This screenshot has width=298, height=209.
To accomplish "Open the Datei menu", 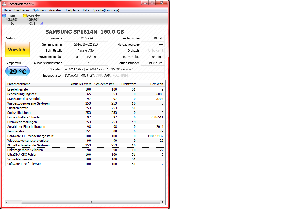I will tap(7, 10).
